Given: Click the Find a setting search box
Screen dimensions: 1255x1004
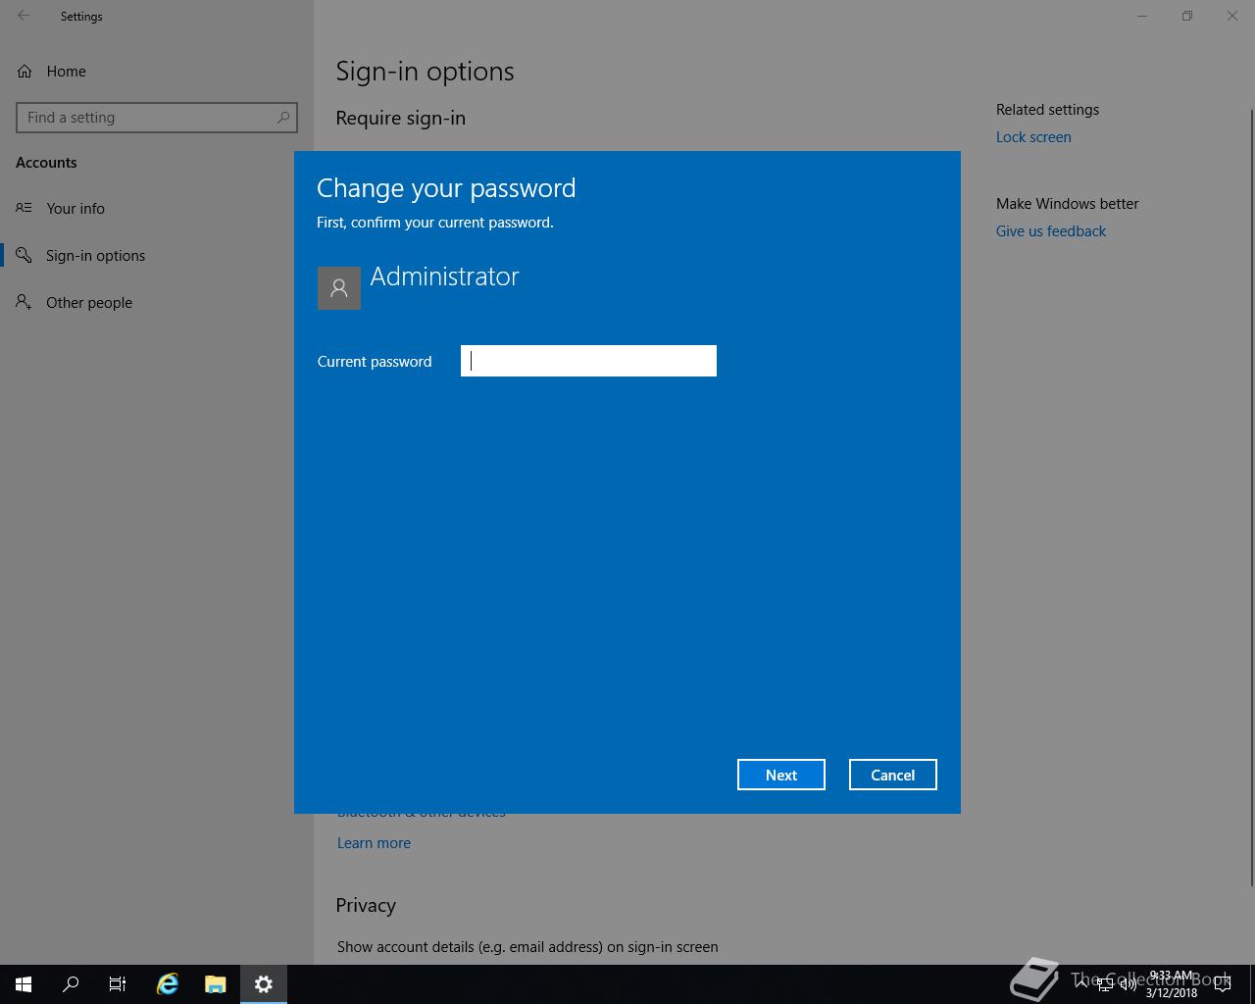Looking at the screenshot, I should click(x=157, y=118).
